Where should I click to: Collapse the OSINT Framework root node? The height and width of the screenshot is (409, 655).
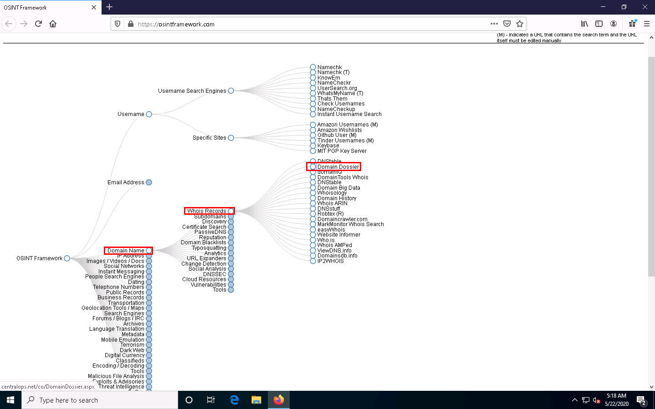pos(67,258)
